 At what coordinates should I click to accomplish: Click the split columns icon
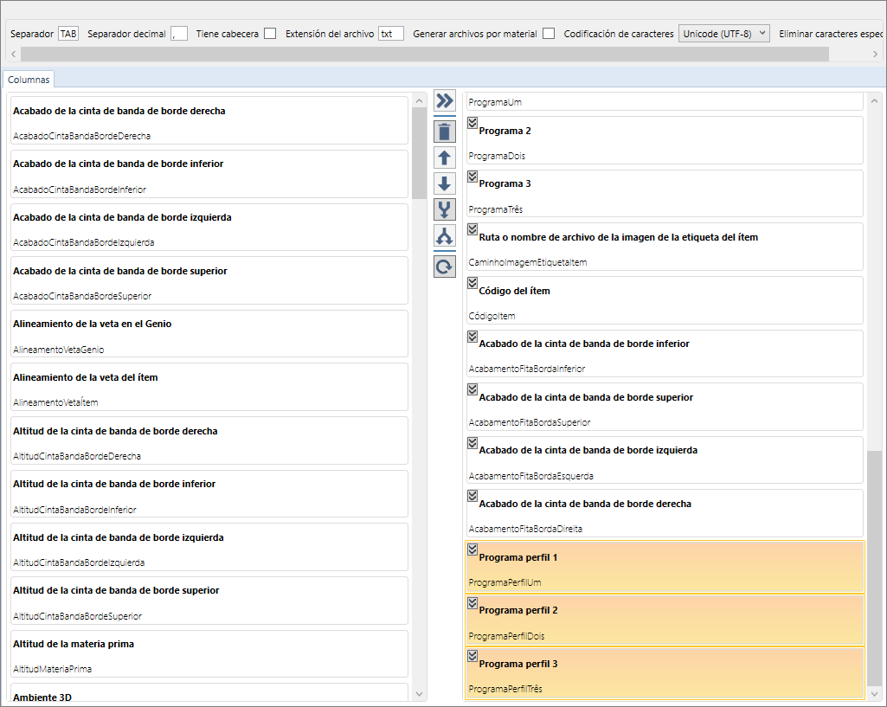[445, 235]
